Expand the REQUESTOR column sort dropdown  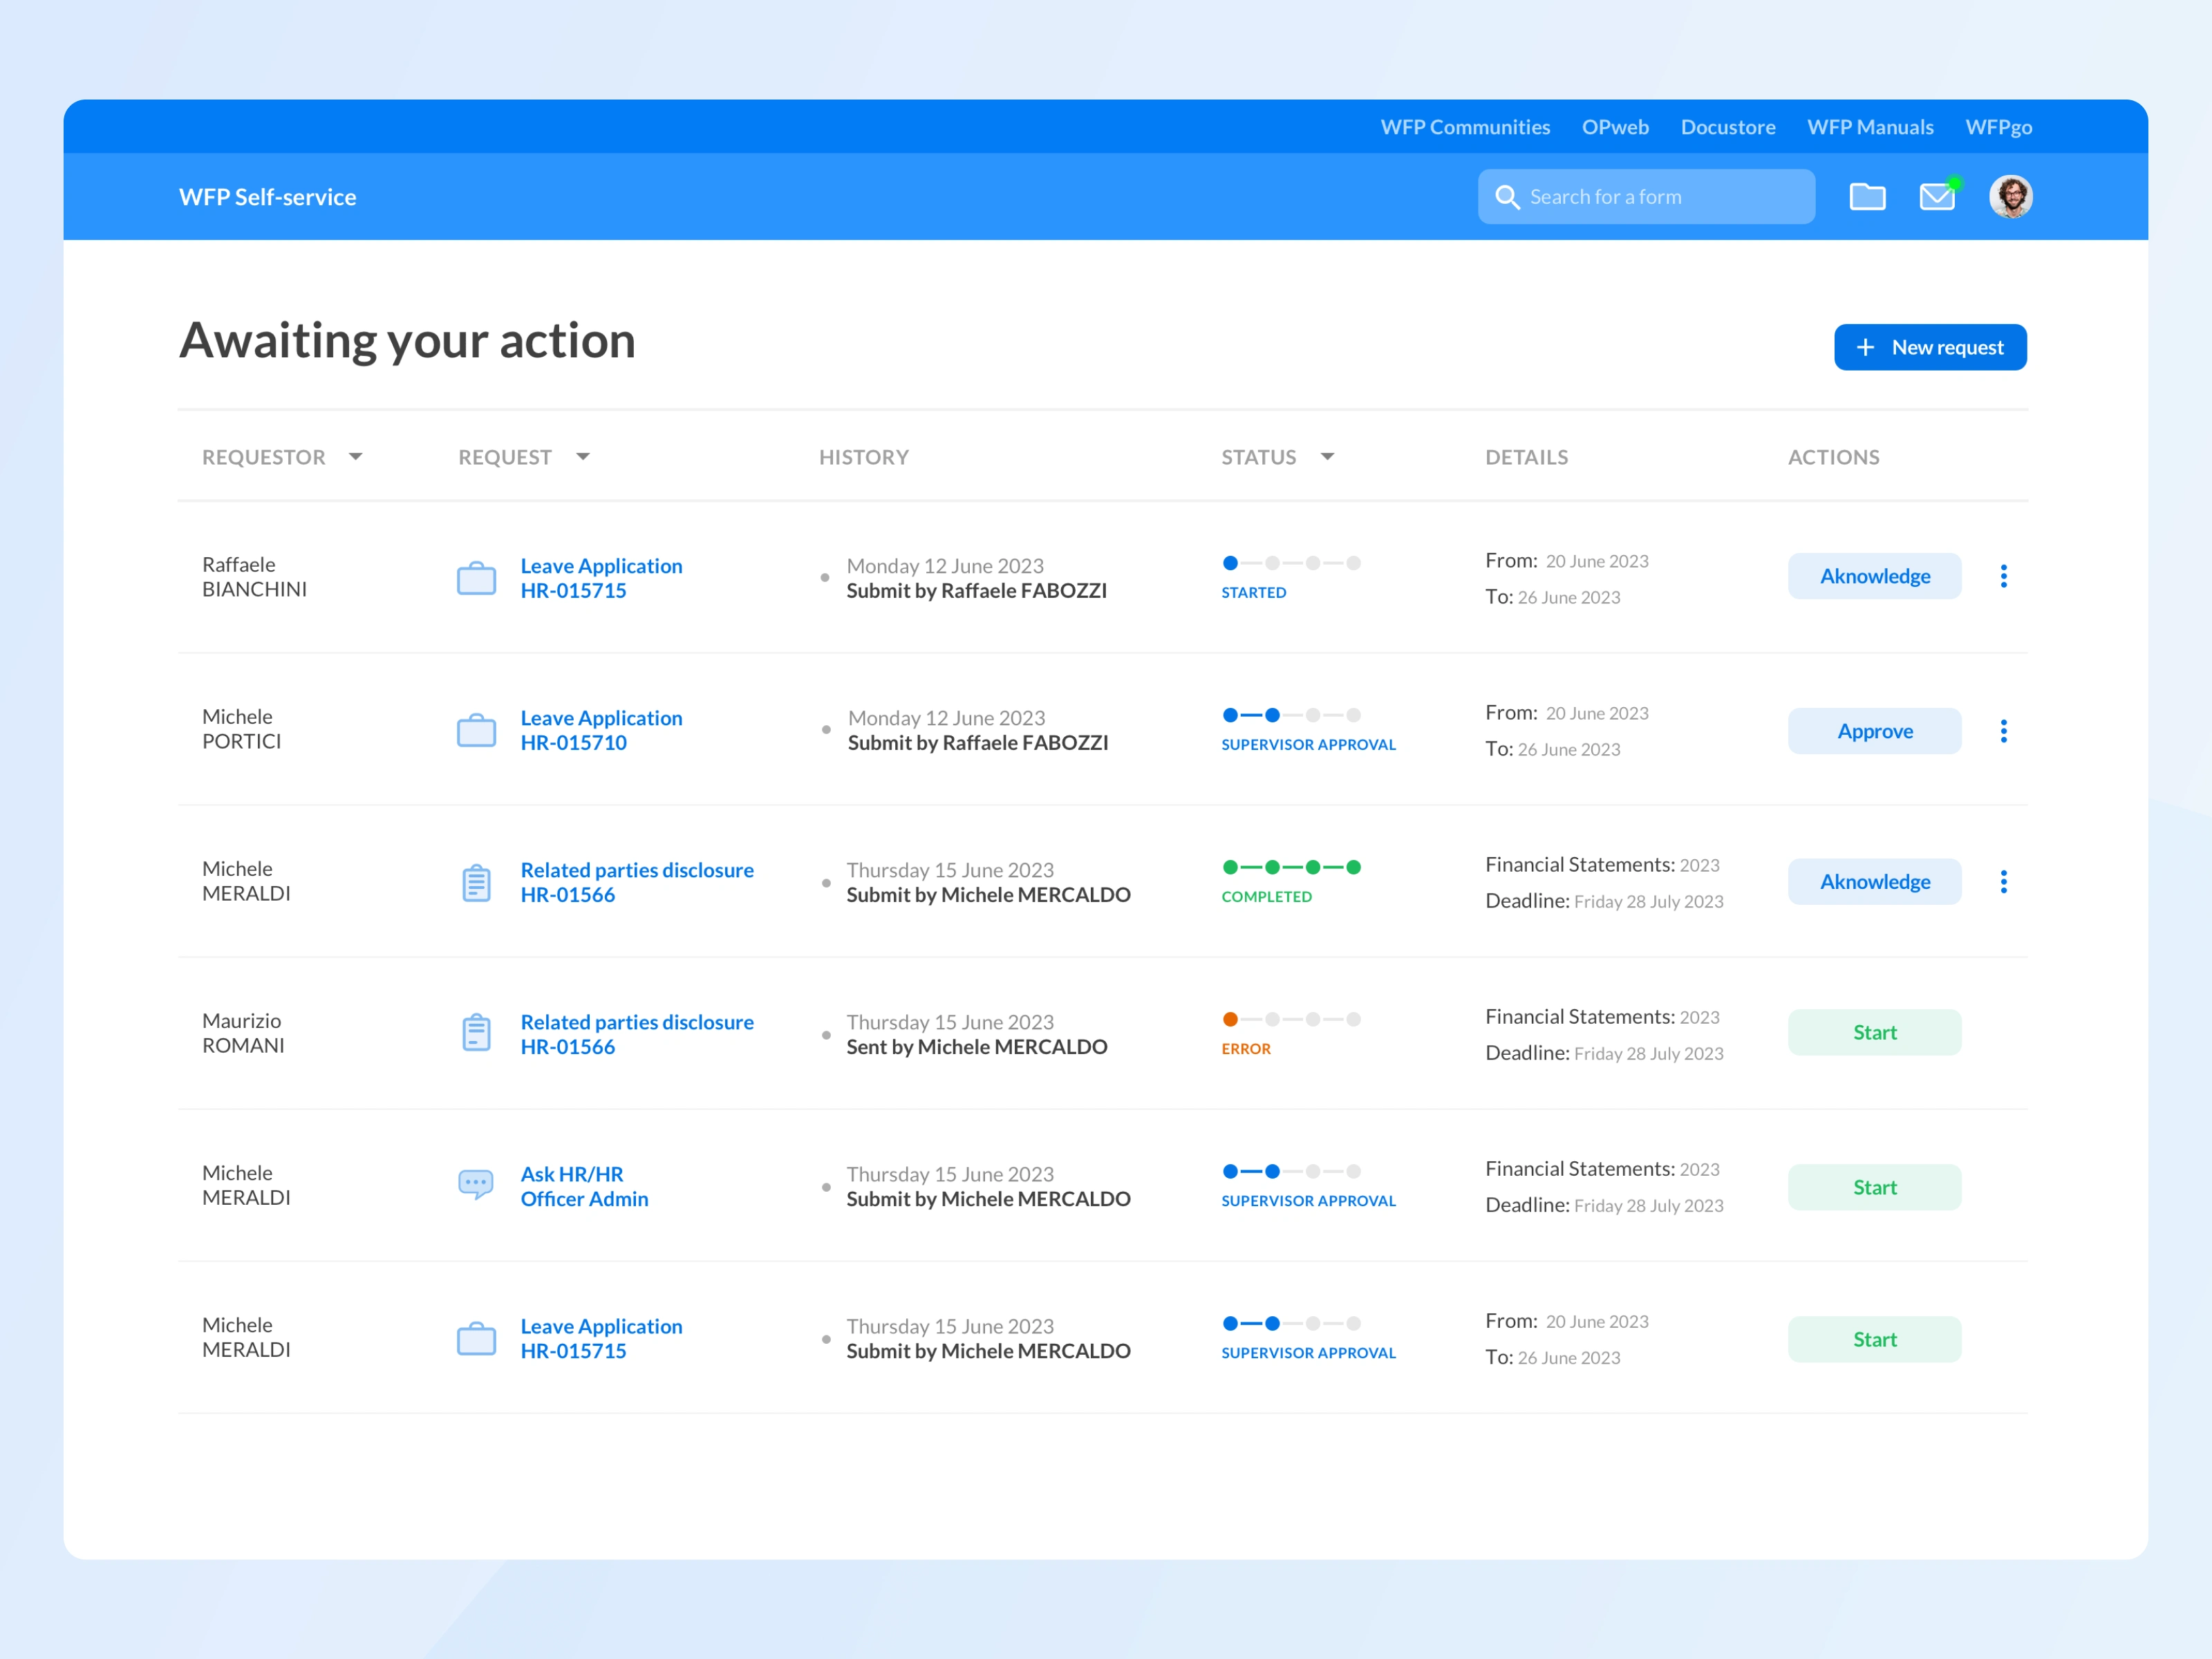[x=355, y=457]
